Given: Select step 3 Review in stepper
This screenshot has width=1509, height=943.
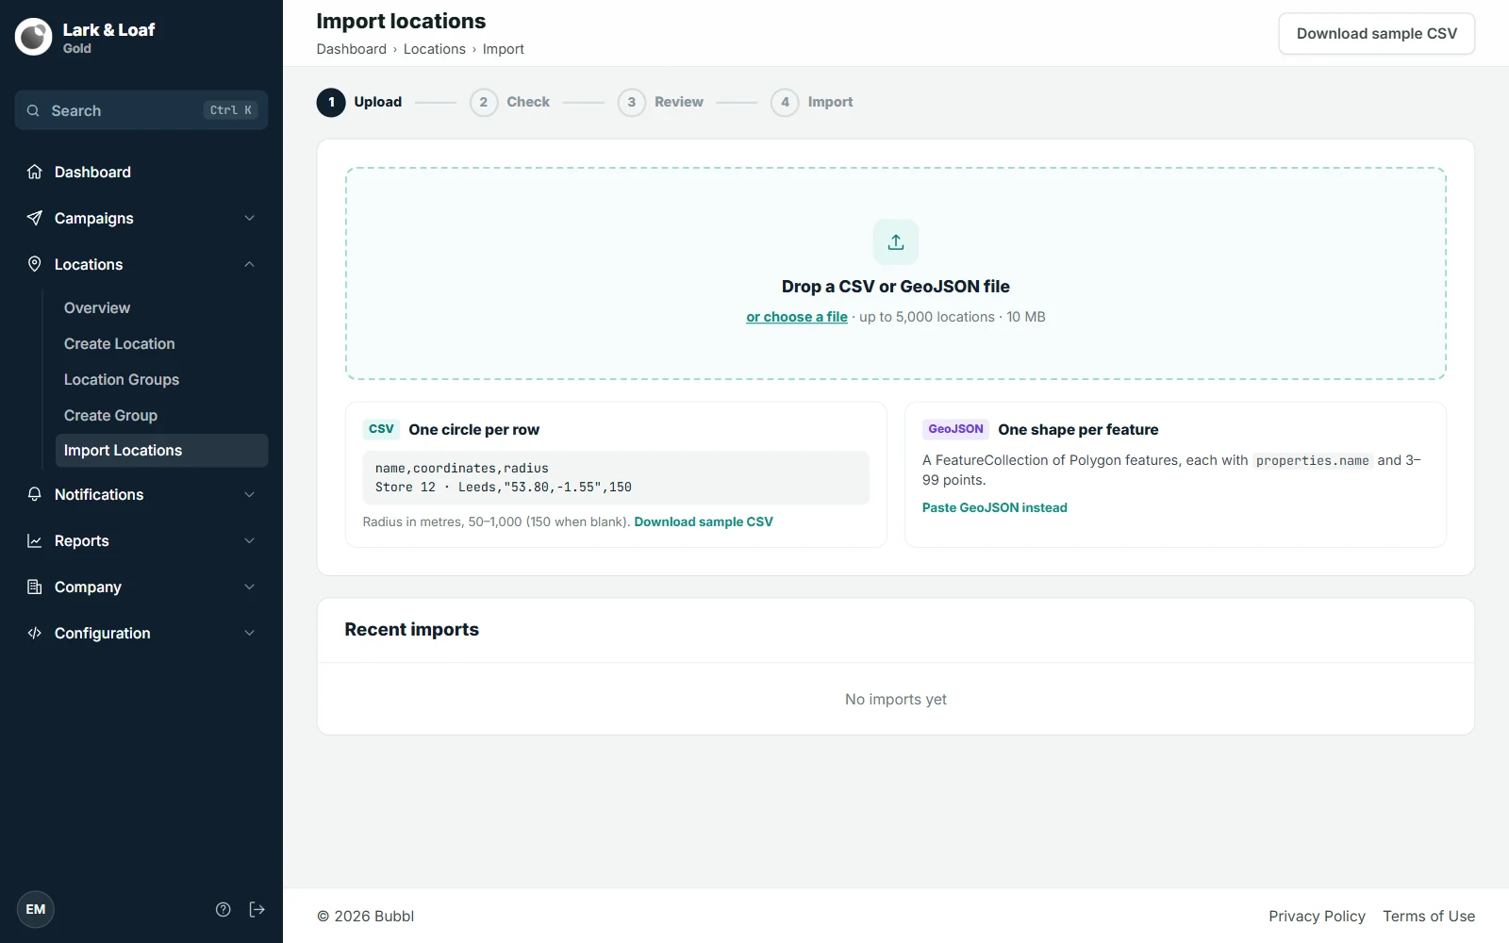Looking at the screenshot, I should [x=660, y=102].
